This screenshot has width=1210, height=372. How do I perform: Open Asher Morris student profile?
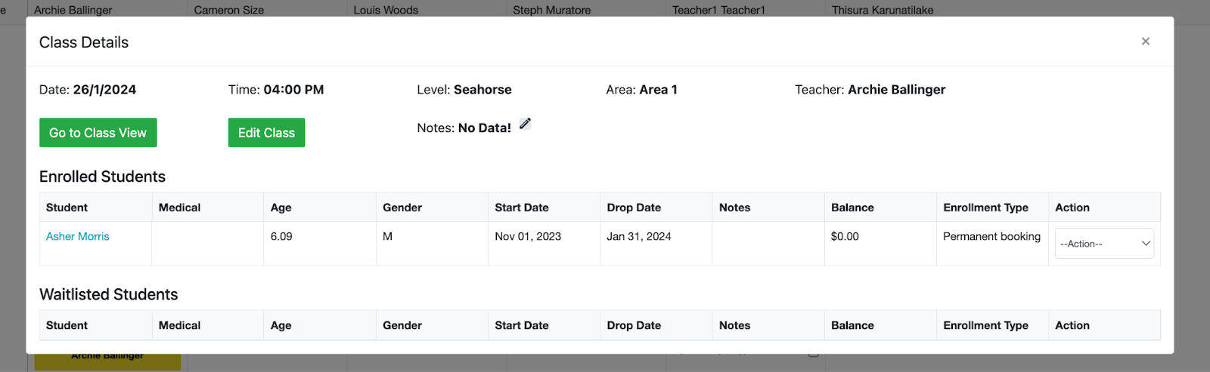(x=78, y=236)
